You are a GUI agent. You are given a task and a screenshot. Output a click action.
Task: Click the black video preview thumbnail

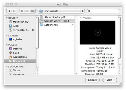pyautogui.click(x=98, y=33)
